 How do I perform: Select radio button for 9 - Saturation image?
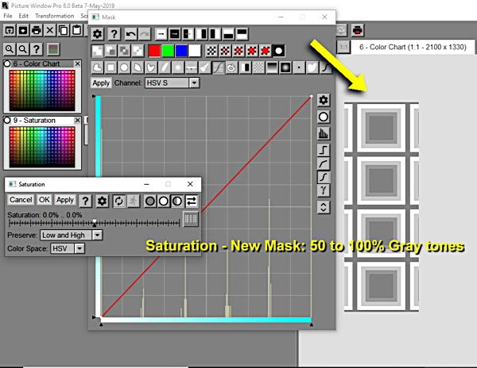pos(8,121)
